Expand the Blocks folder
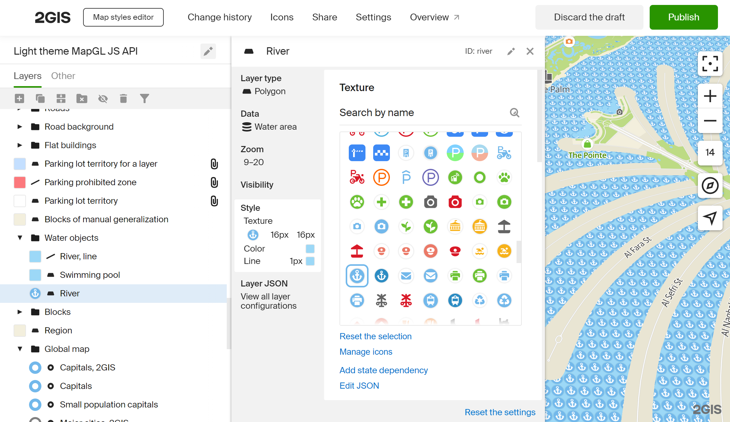 coord(20,312)
